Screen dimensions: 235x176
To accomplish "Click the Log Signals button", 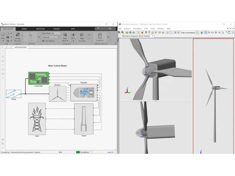I will pyautogui.click(x=30, y=37).
